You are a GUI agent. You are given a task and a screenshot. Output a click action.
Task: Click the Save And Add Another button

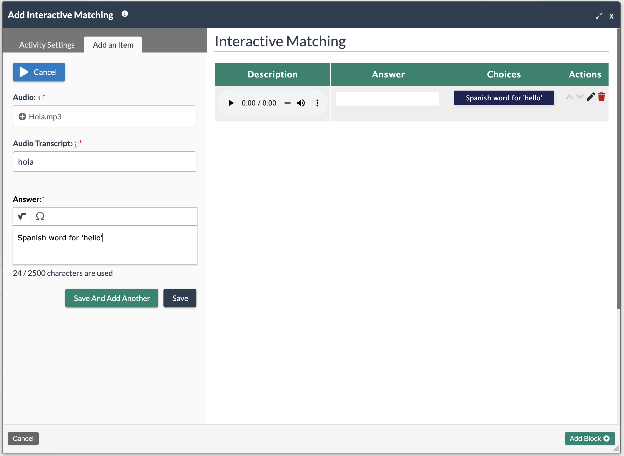[x=111, y=298]
